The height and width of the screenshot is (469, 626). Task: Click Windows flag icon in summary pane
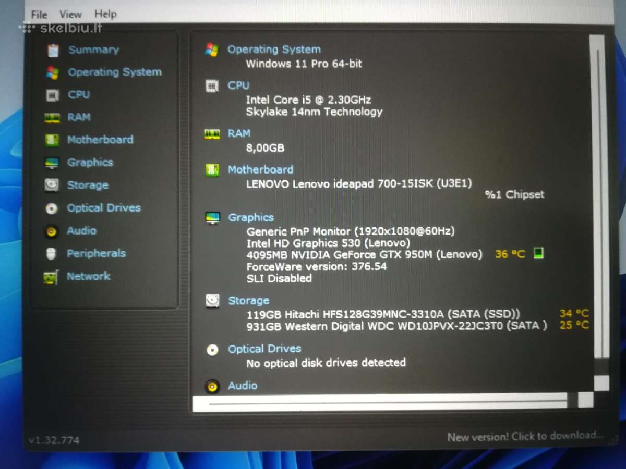coord(212,50)
